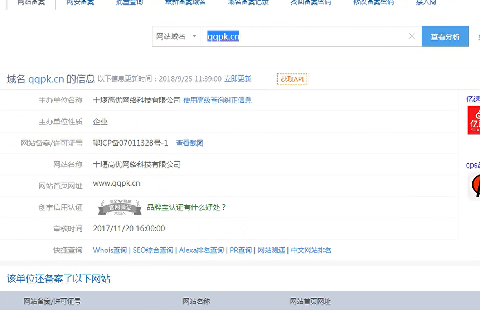Click the 网站首页网址 table column header
This screenshot has height=310, width=480.
[310, 301]
